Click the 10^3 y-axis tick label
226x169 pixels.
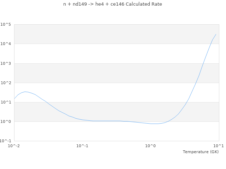(6, 63)
